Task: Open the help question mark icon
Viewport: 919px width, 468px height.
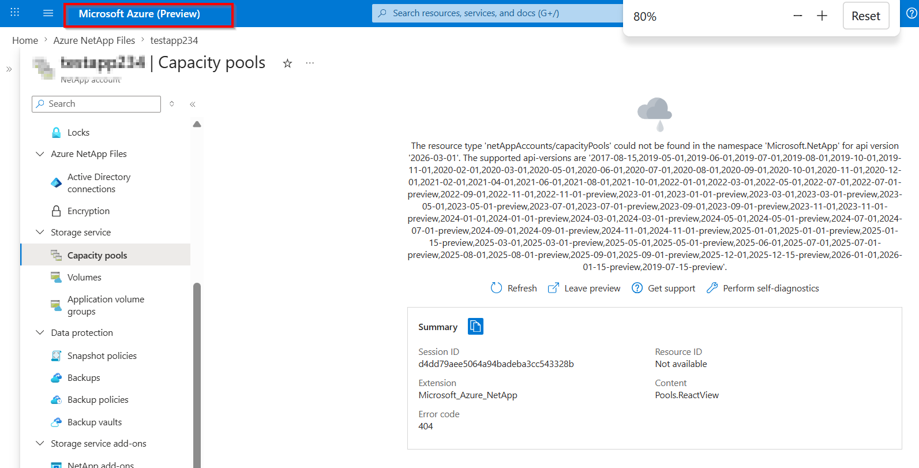Action: [x=912, y=13]
